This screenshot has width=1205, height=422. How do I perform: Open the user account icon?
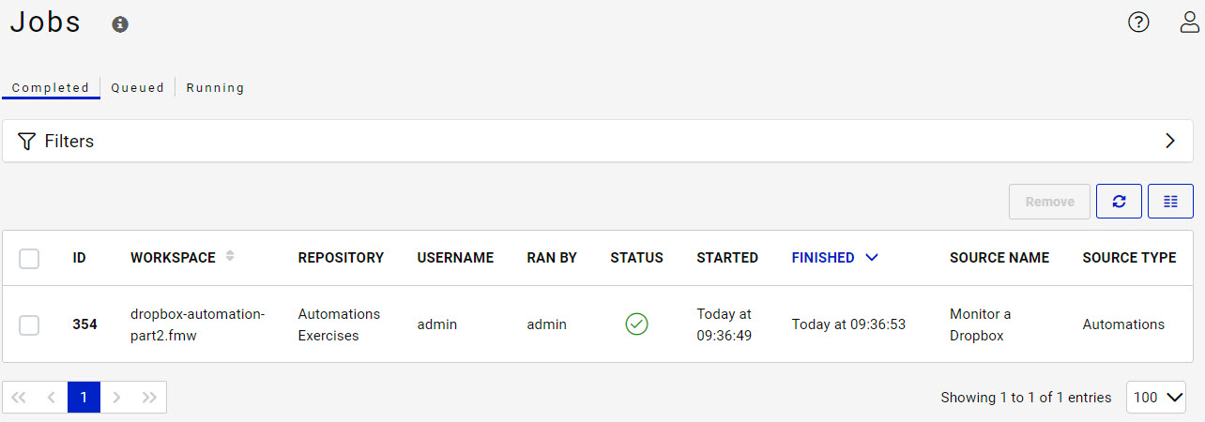click(x=1190, y=23)
